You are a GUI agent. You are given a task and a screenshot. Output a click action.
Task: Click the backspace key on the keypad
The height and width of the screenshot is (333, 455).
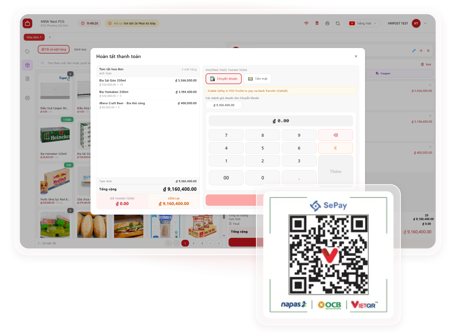coord(335,135)
